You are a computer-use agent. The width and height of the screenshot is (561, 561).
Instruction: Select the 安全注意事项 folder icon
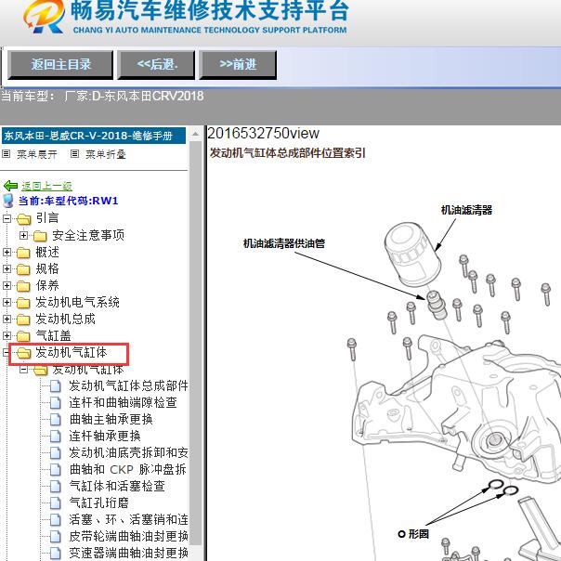[41, 236]
